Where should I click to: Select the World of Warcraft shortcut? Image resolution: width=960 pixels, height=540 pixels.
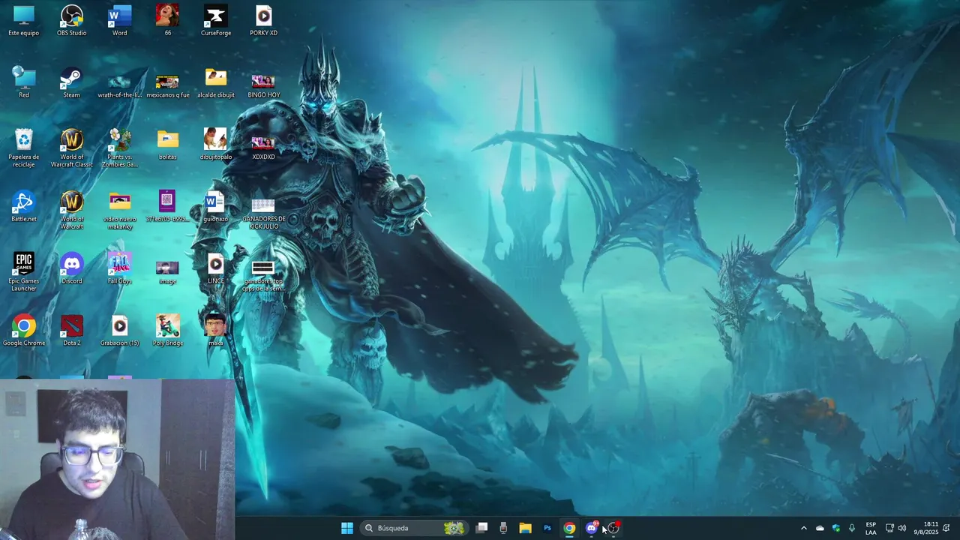72,210
